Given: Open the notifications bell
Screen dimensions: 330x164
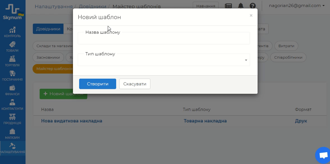Looking at the screenshot, I should pos(240,6).
